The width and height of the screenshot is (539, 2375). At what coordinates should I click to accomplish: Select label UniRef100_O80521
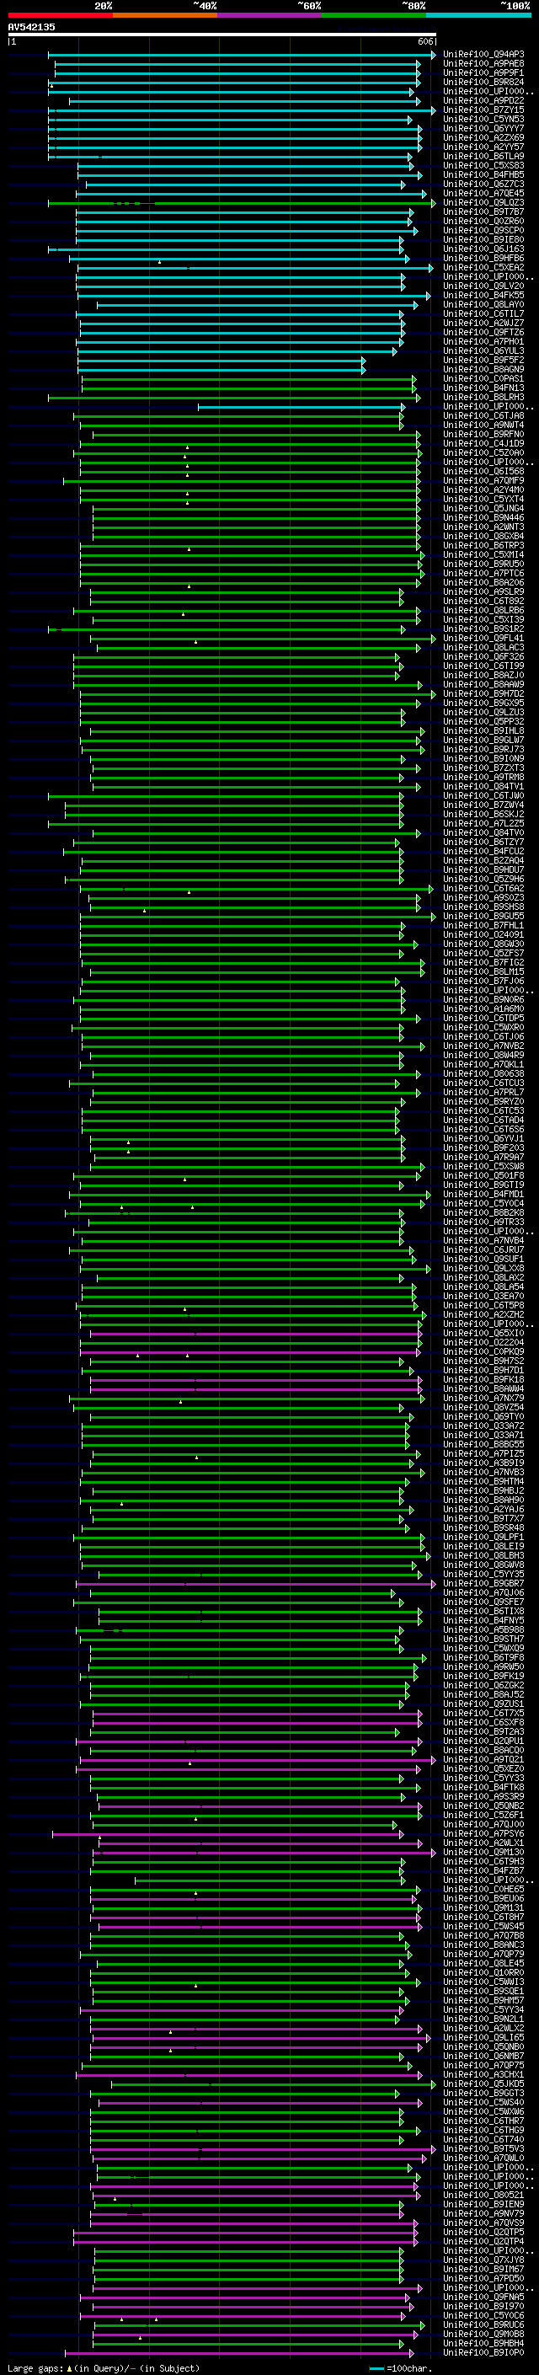[x=483, y=2196]
